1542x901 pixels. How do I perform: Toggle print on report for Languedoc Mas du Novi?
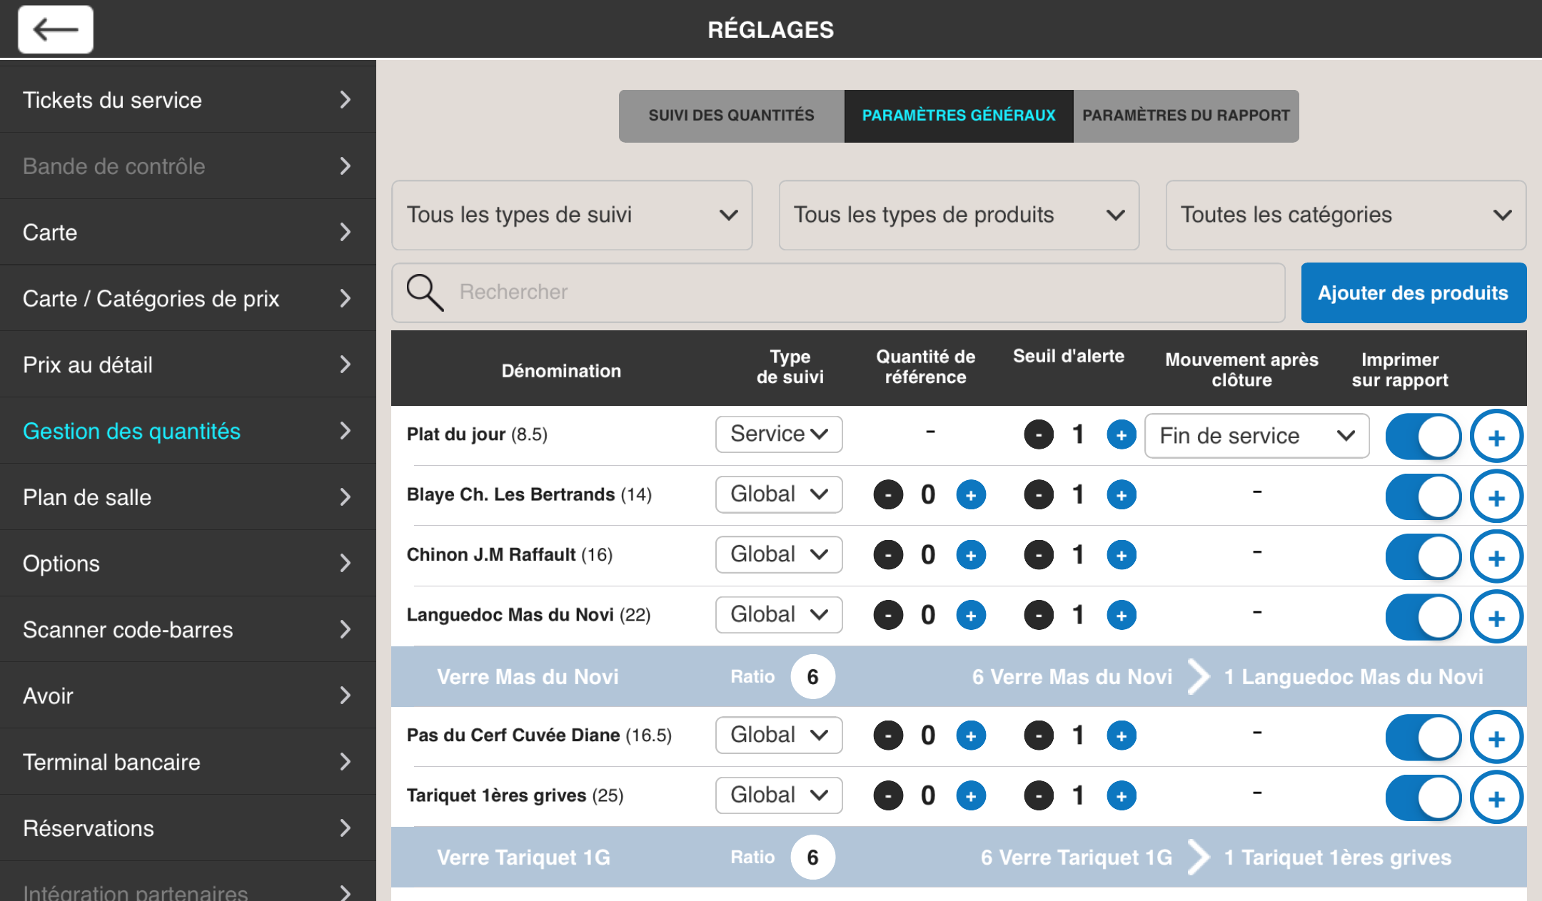tap(1423, 617)
